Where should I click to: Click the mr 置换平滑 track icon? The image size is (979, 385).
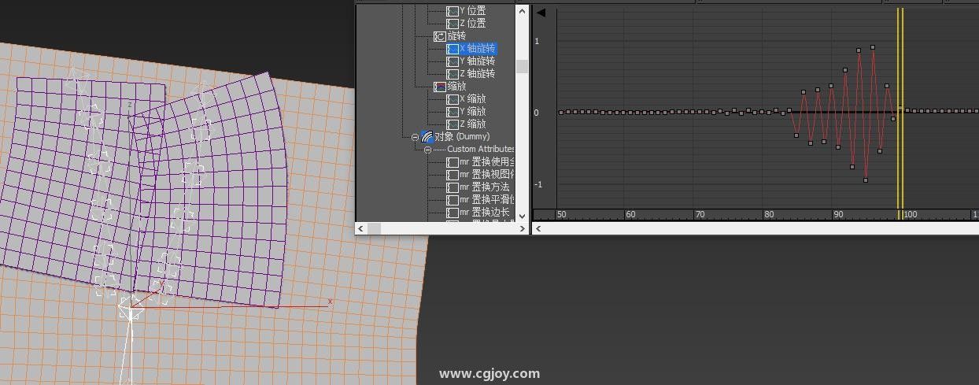click(453, 200)
